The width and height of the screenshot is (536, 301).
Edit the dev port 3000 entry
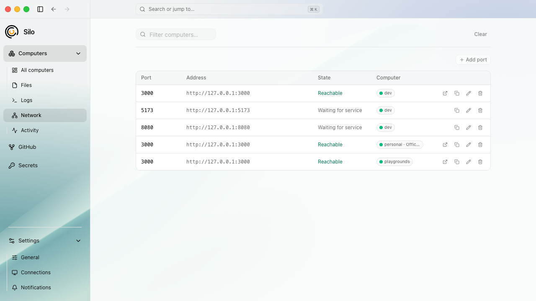pyautogui.click(x=469, y=93)
